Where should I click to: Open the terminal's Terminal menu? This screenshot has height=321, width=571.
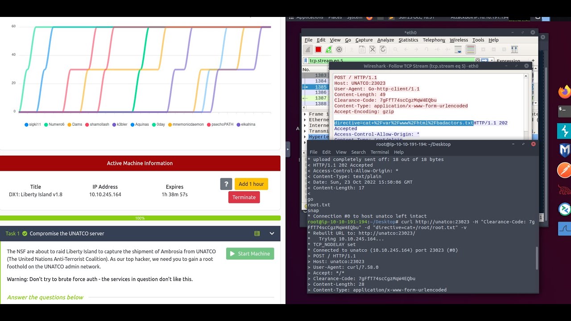point(380,152)
